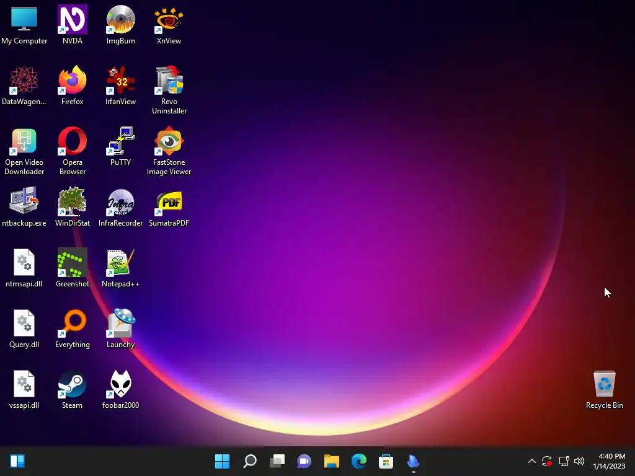
Task: Click the Greenshot shortcut icon
Action: 72,268
